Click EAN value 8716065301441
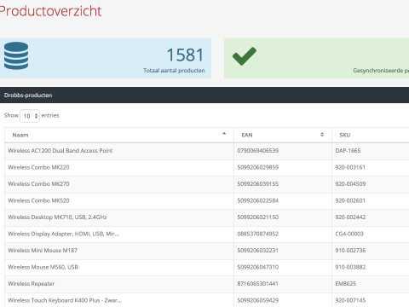This screenshot has width=409, height=307. [x=258, y=284]
